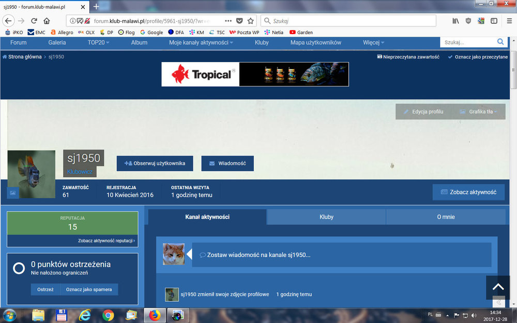This screenshot has height=323, width=517.
Task: Open Zobacz aktywność reputacji link
Action: point(107,241)
